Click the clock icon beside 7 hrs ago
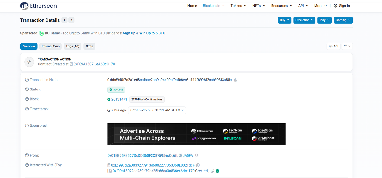This screenshot has height=178, width=382. point(109,110)
